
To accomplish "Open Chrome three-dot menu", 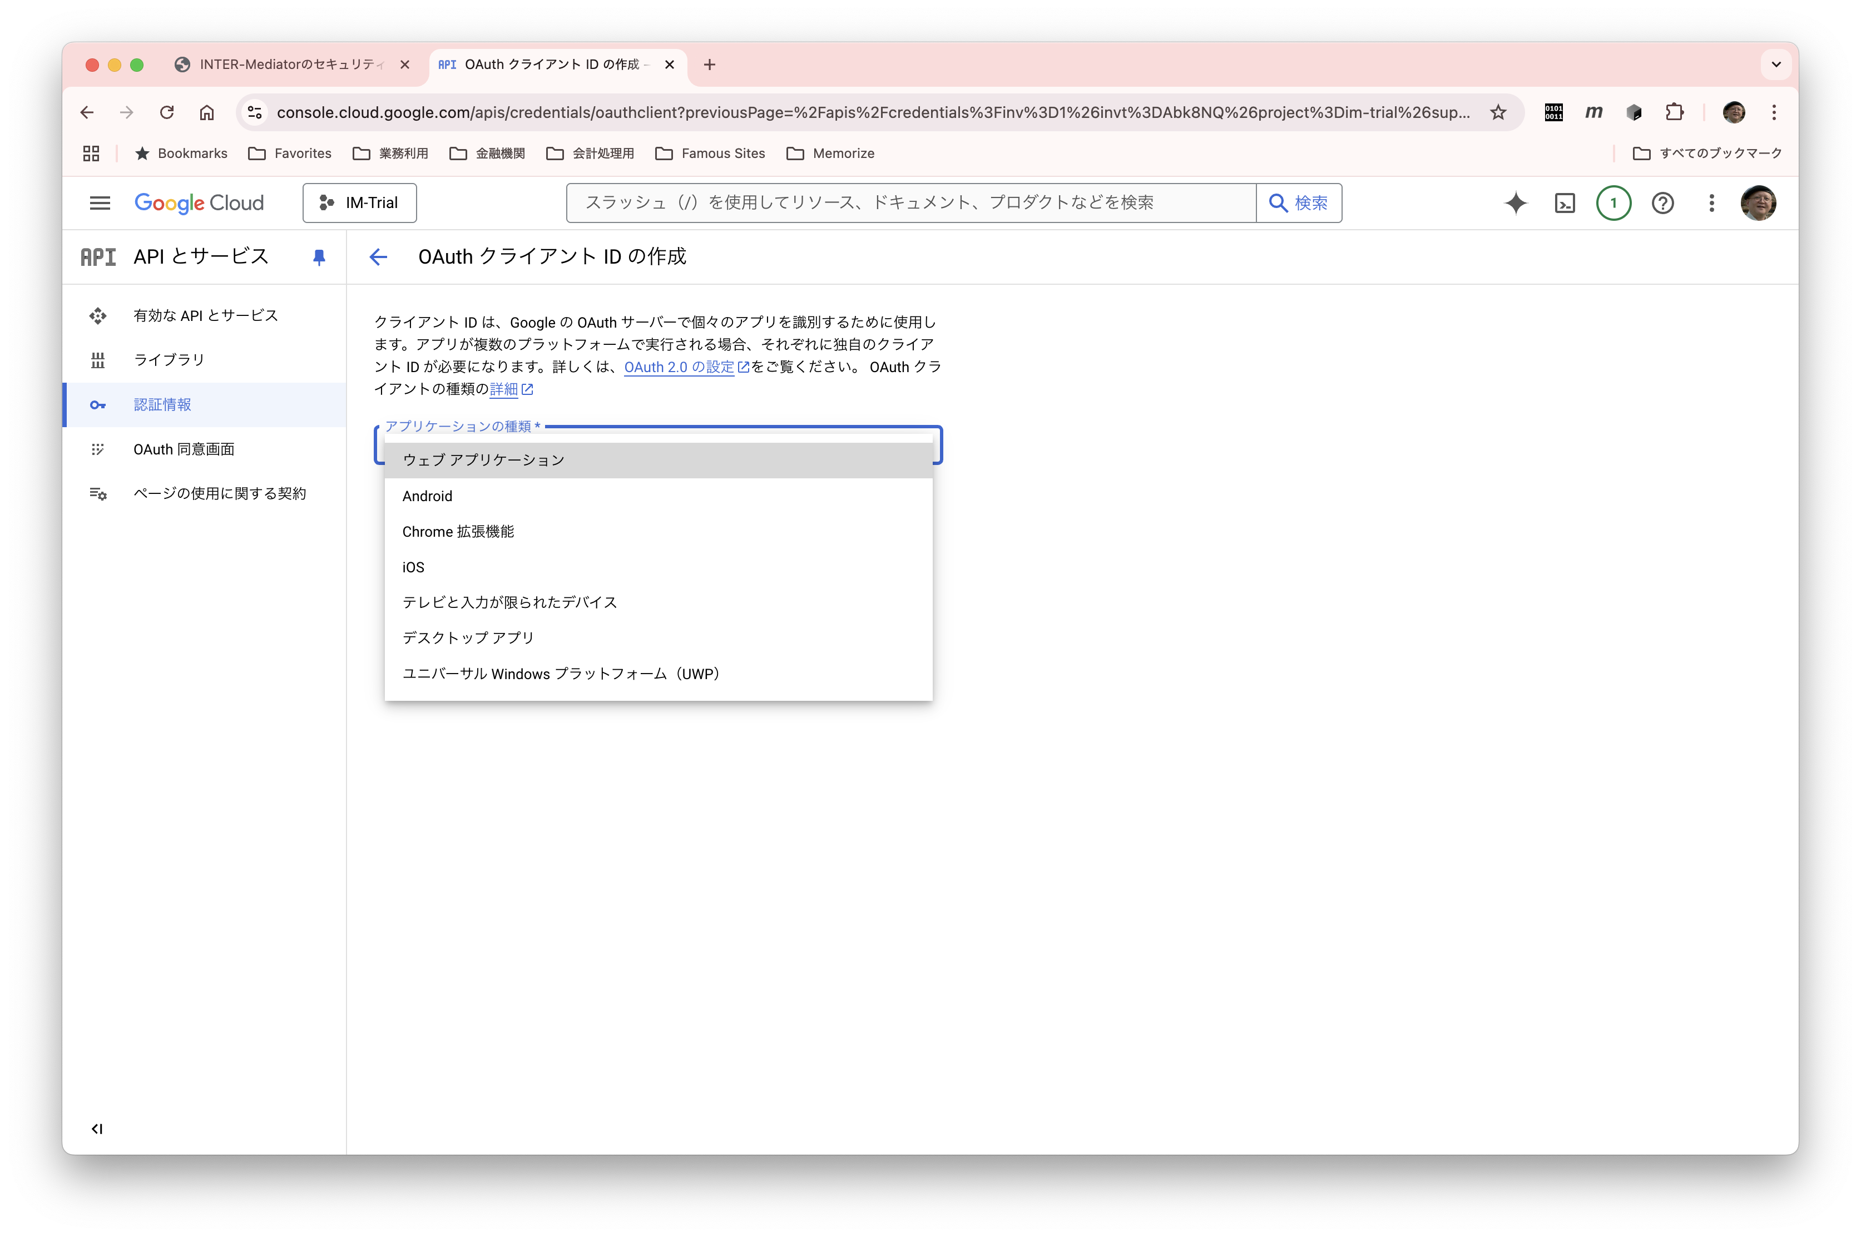I will (1774, 112).
